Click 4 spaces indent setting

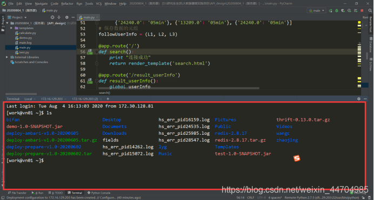pos(275,198)
